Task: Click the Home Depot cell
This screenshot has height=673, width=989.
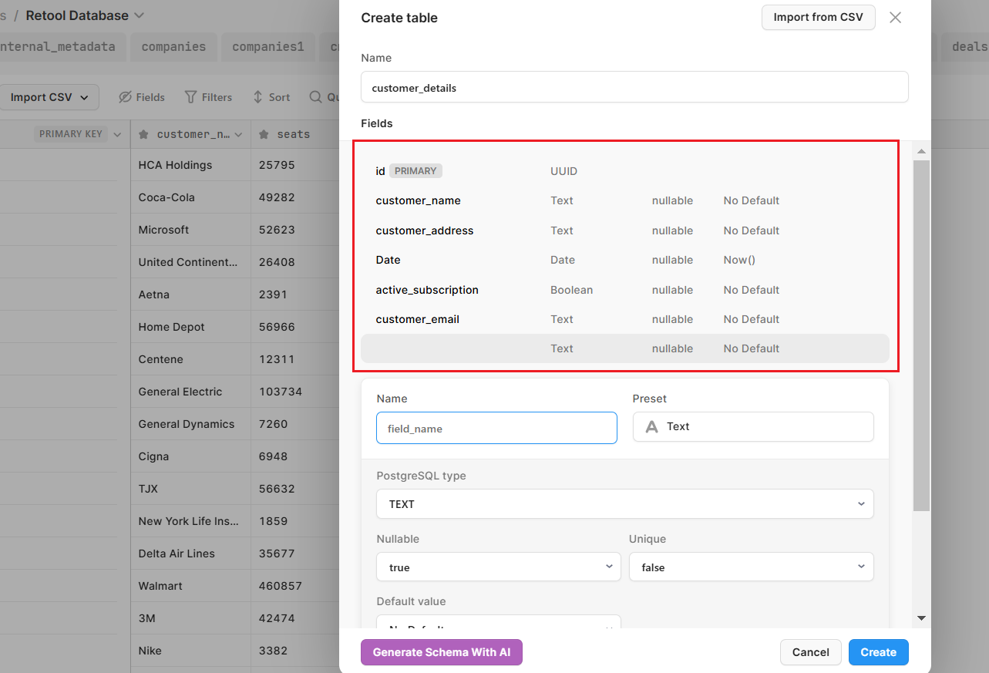Action: (190, 327)
